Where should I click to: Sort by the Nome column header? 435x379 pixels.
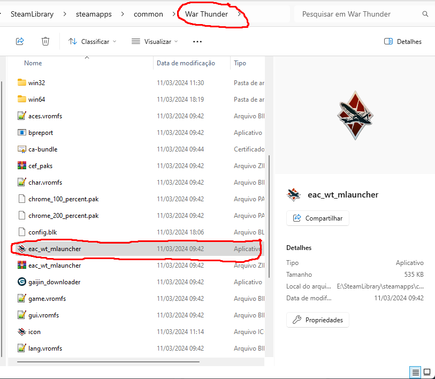click(x=33, y=63)
